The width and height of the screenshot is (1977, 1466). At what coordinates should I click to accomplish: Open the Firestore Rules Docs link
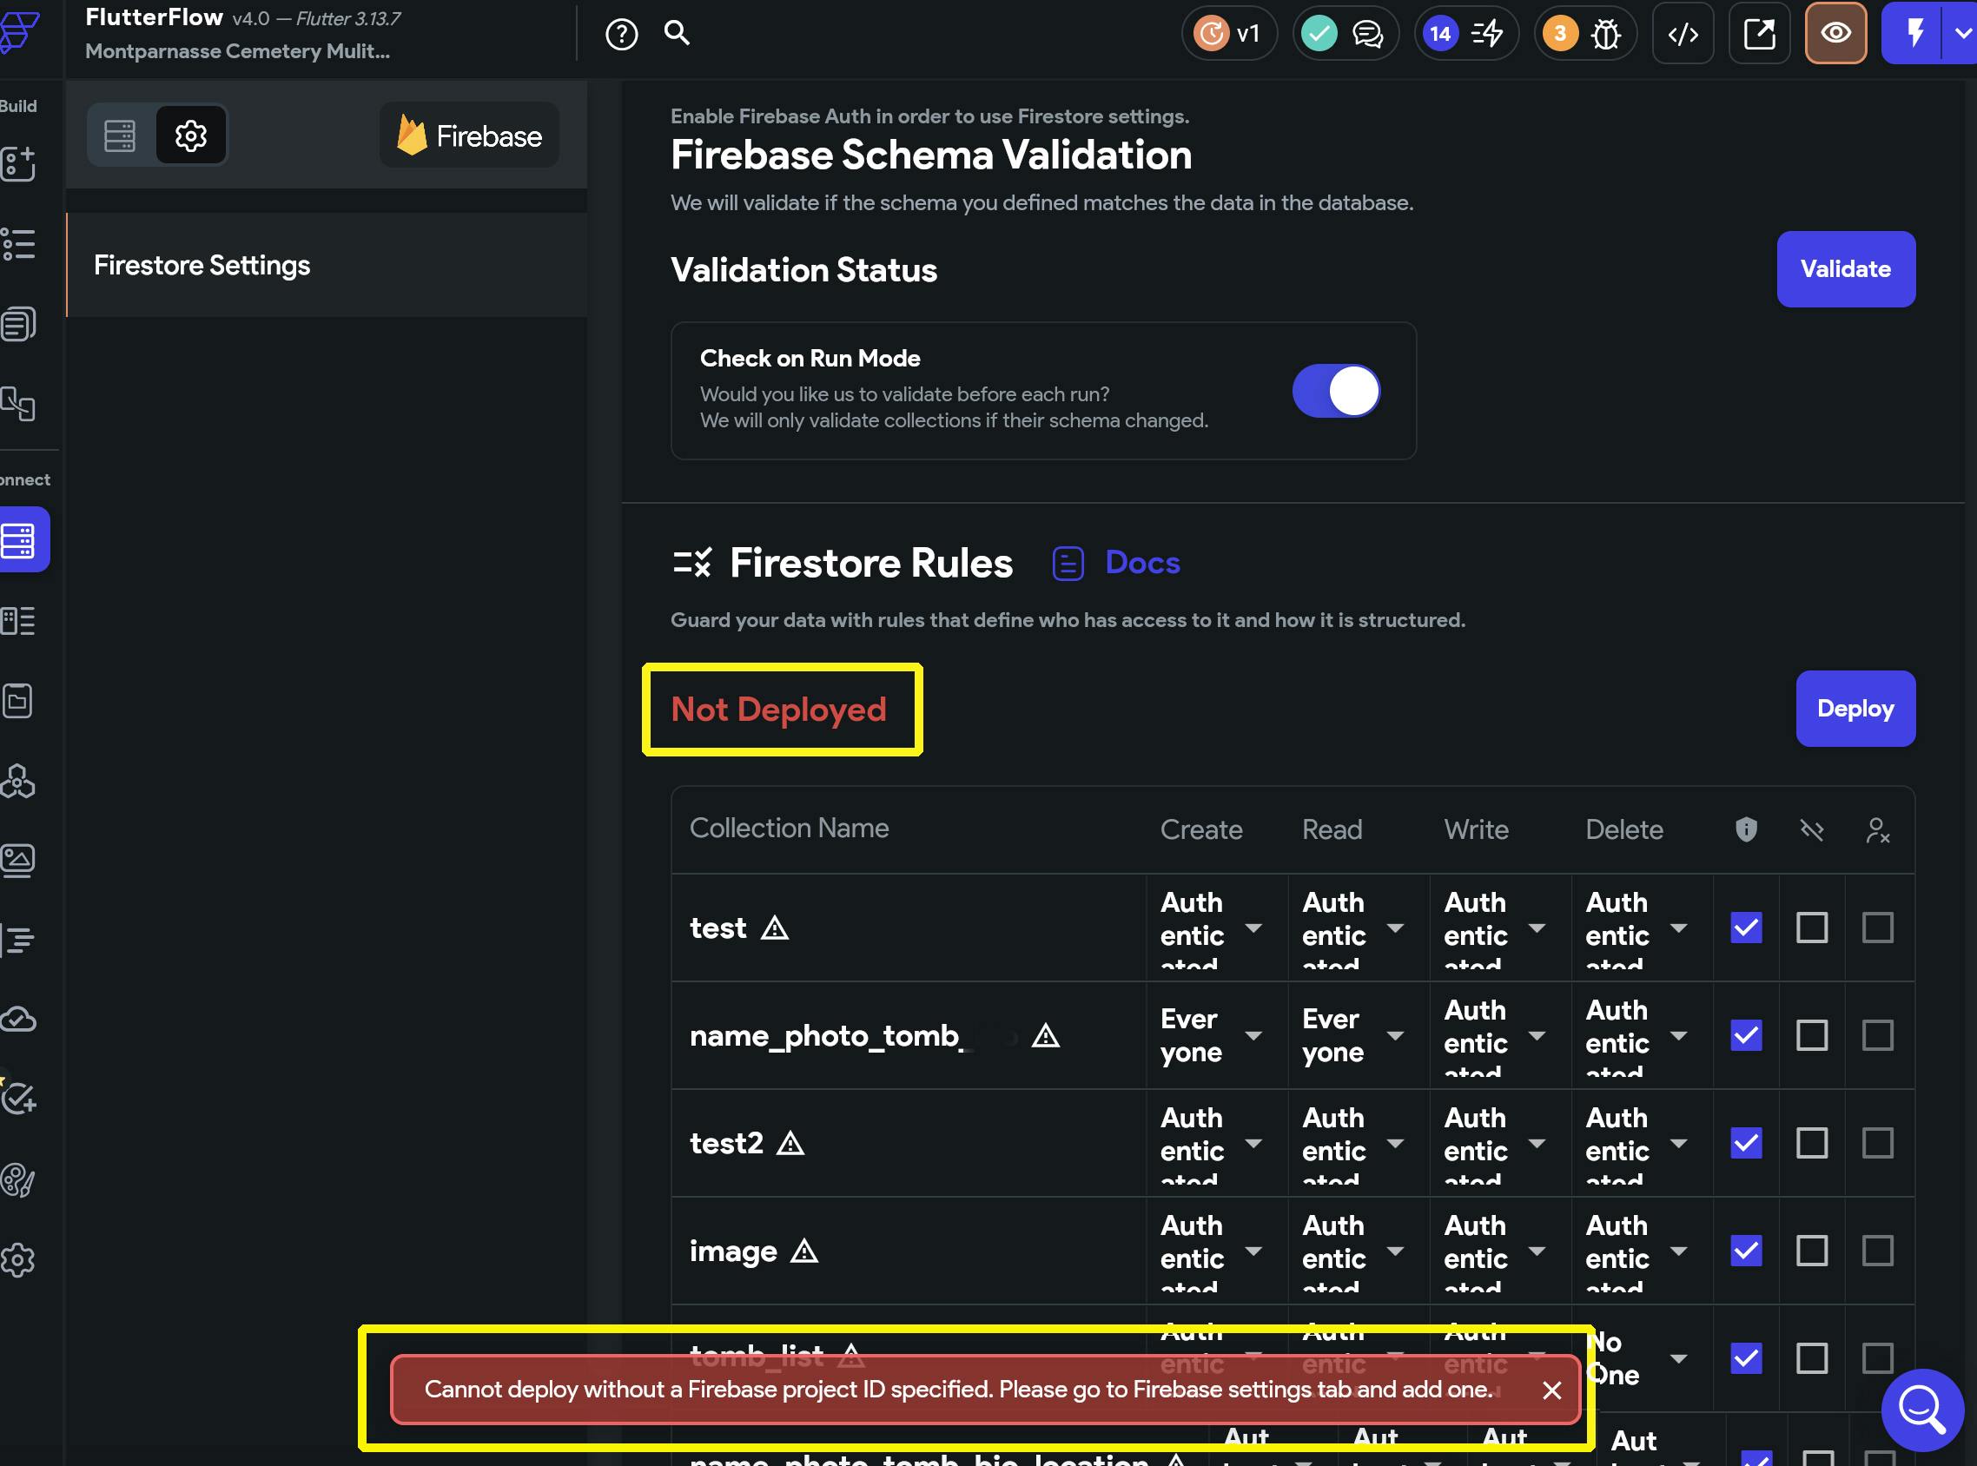(1141, 563)
